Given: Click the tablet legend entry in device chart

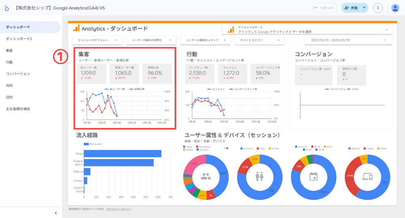Looking at the screenshot, I should click(382, 149).
